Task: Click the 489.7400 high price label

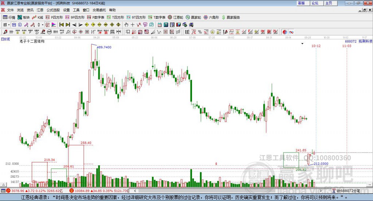Action: 104,47
